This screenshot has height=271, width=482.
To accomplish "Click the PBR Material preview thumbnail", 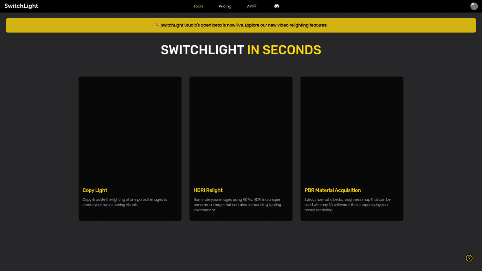I will pos(351,127).
